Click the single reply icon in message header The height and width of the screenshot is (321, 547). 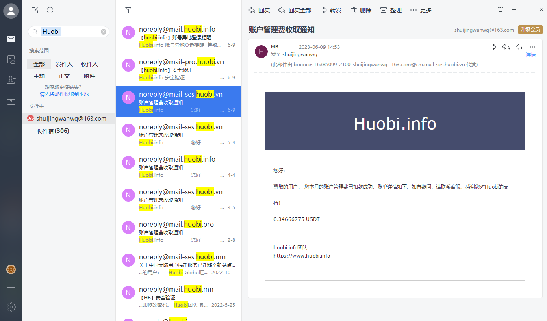[519, 47]
